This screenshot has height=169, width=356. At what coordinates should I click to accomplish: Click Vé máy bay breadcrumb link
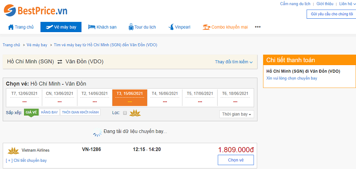pos(37,45)
